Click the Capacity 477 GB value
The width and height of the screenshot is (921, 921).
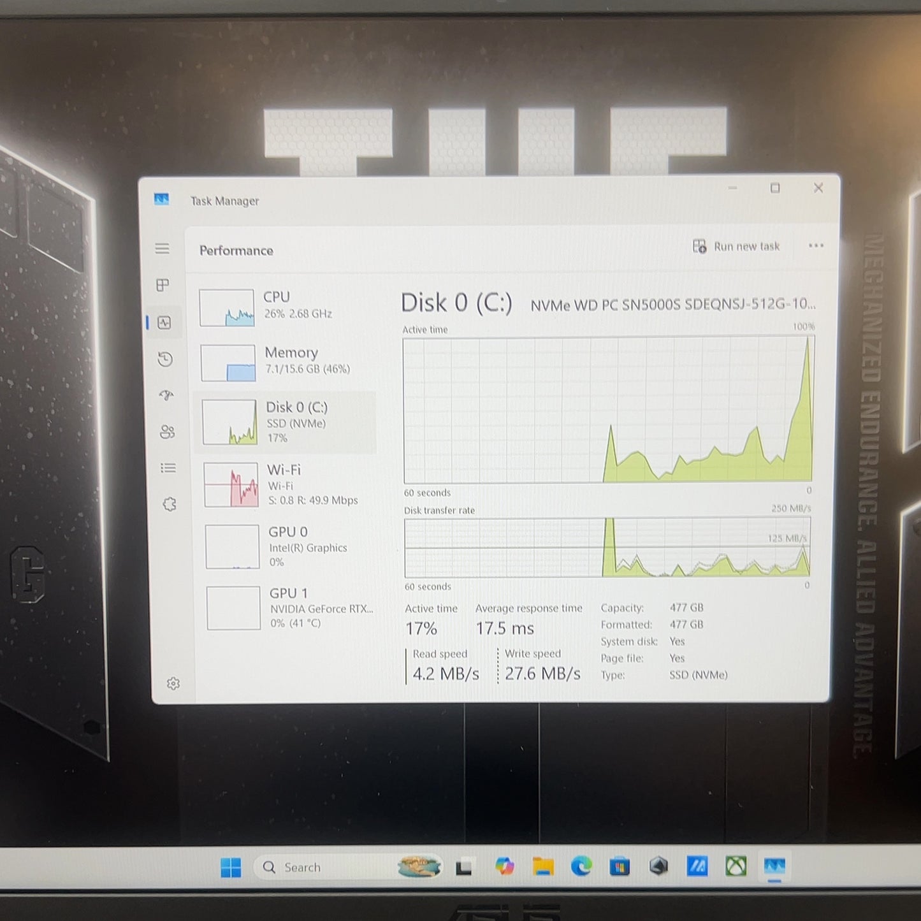(686, 608)
